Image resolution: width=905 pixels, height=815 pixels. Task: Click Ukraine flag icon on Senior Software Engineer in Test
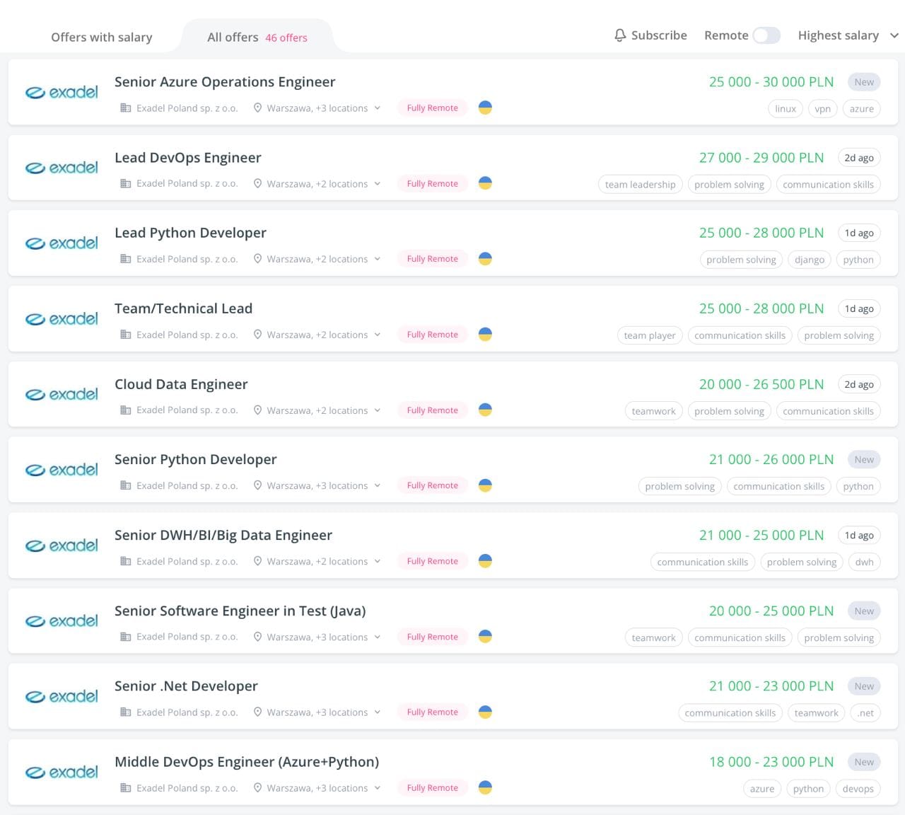(485, 636)
